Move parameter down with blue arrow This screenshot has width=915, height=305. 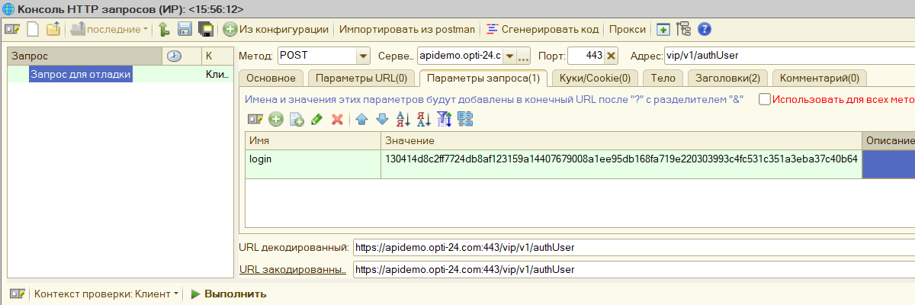[x=382, y=119]
